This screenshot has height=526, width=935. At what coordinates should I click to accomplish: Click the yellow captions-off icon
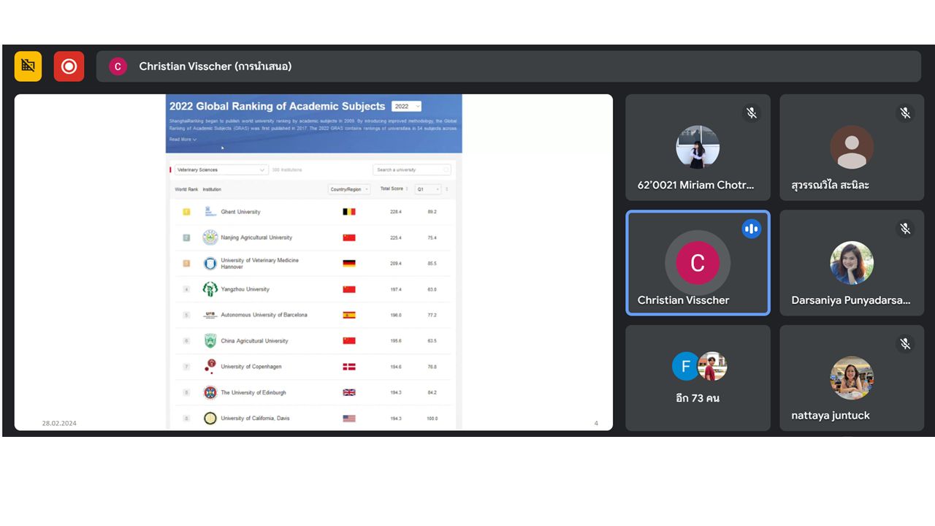[28, 66]
